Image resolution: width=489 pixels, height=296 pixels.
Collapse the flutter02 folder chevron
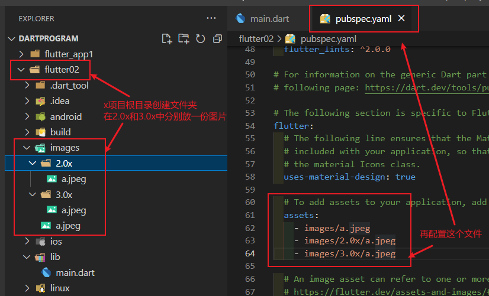tap(21, 70)
